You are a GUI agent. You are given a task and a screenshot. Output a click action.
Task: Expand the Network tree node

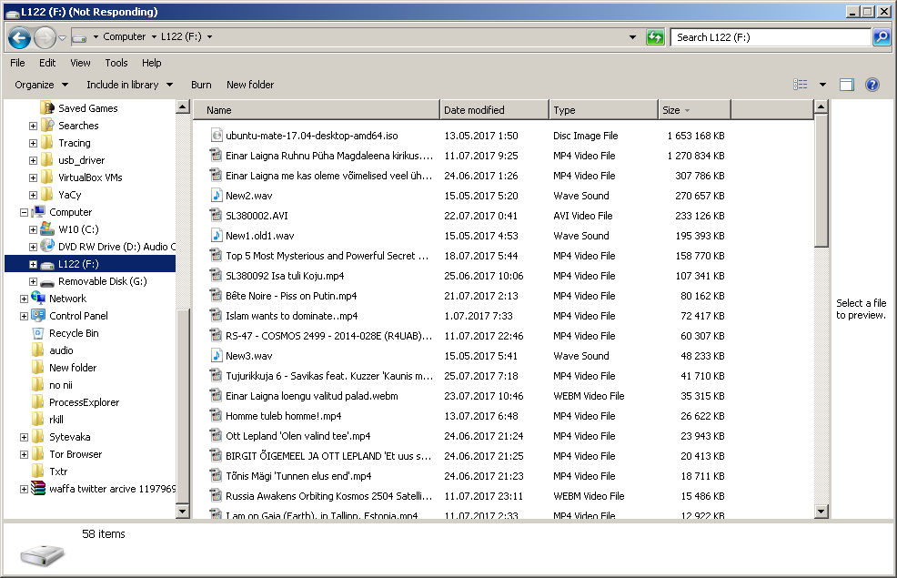coord(24,299)
